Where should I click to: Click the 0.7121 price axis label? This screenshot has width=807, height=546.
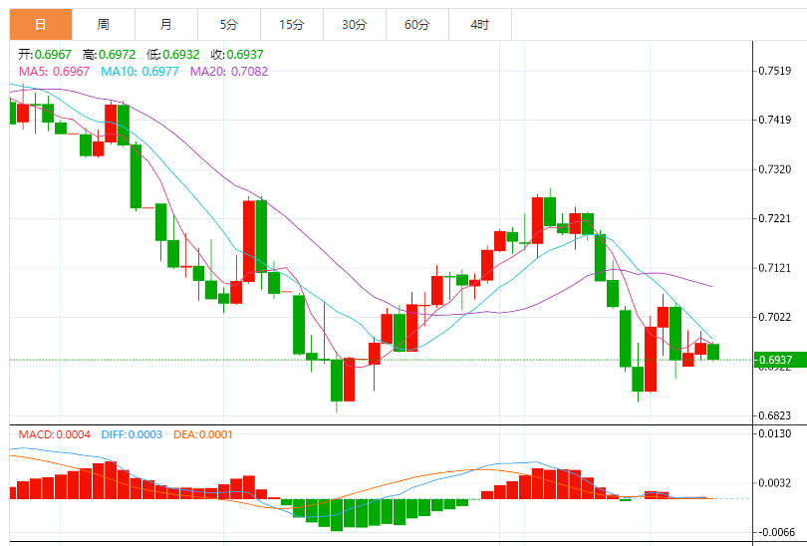click(x=775, y=268)
